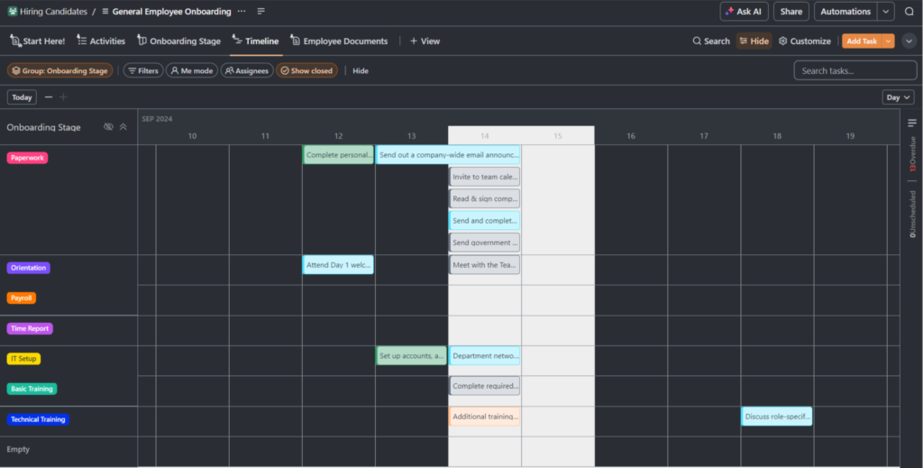
Task: Click inside the Search tasks field
Action: point(855,70)
